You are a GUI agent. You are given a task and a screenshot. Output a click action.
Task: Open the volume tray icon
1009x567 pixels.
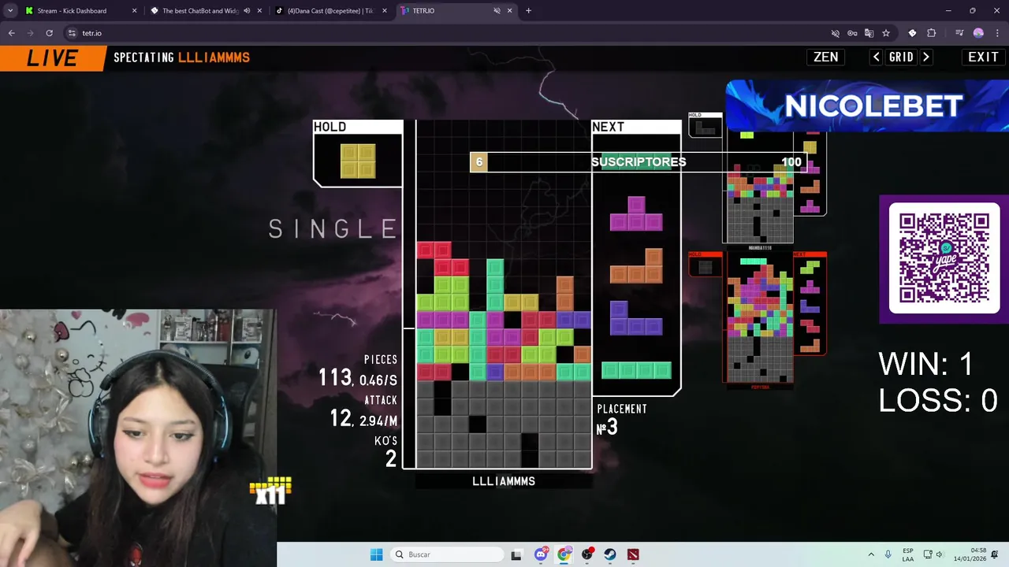coord(940,554)
